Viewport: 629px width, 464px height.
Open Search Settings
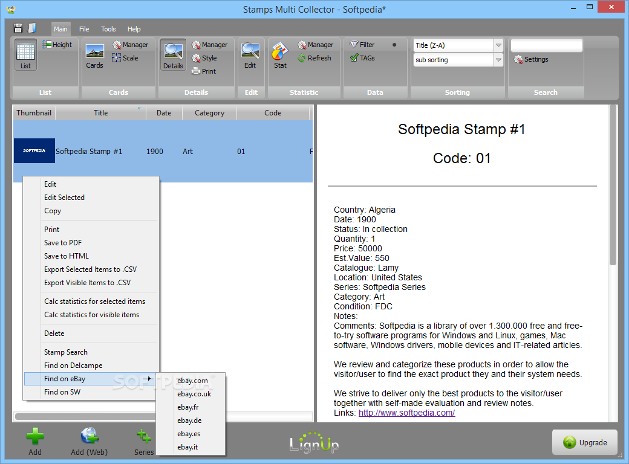click(x=532, y=59)
